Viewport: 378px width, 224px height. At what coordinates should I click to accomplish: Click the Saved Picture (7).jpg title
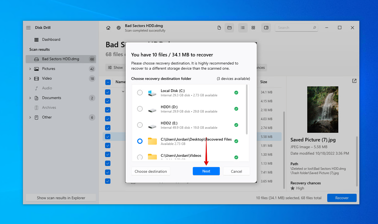[313, 140]
